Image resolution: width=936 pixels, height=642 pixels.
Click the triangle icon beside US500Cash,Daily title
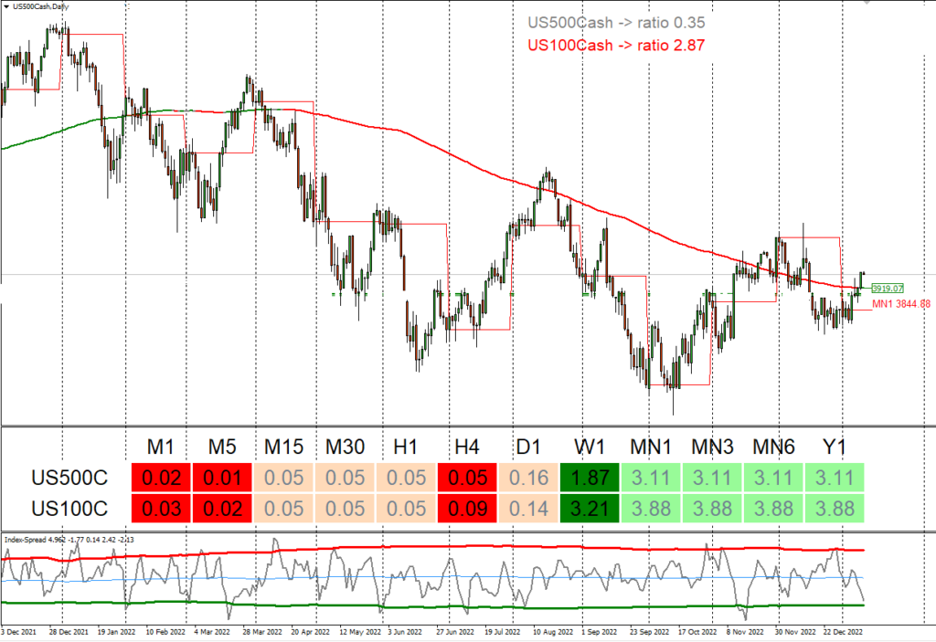6,6
